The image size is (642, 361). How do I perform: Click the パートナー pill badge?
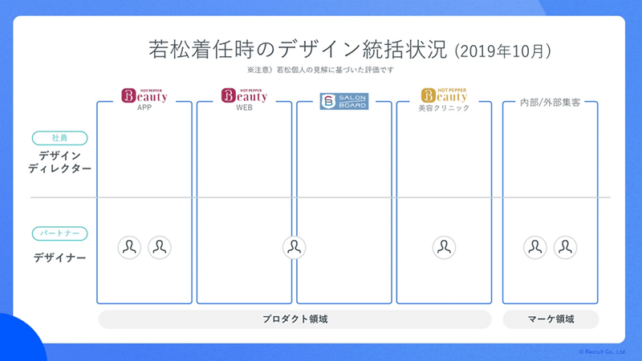pos(59,233)
